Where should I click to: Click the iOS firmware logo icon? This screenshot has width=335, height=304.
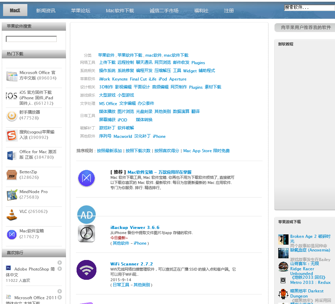(x=12, y=96)
